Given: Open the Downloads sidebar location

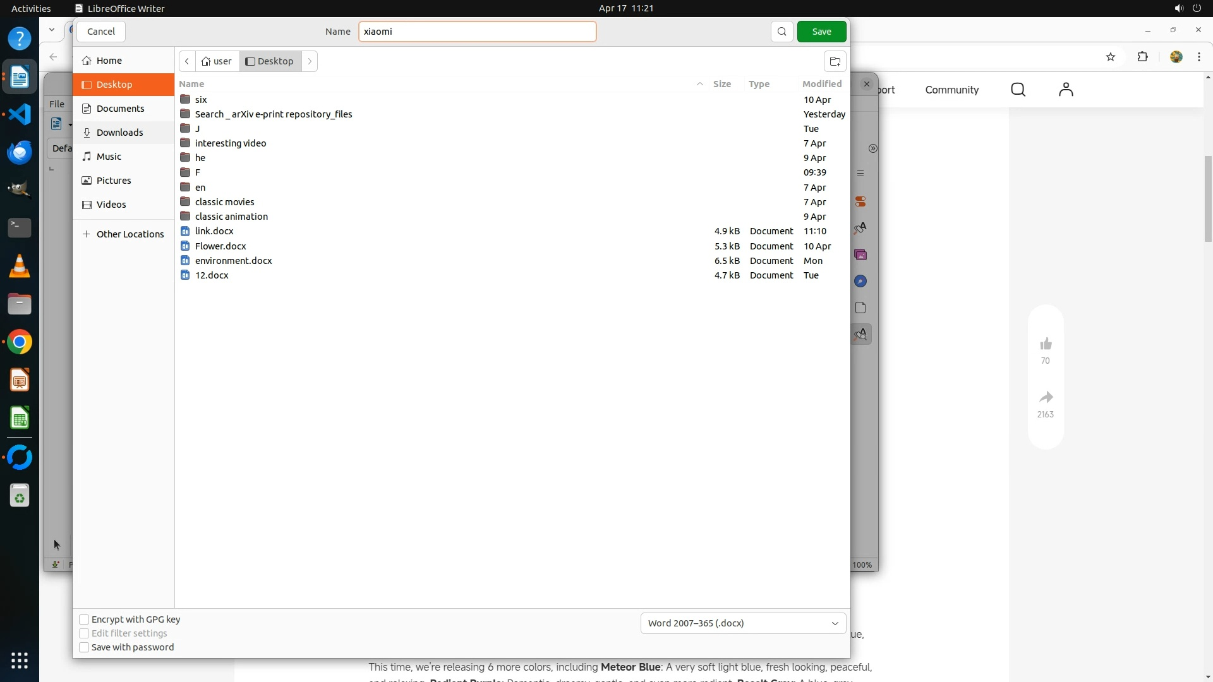Looking at the screenshot, I should coord(119,133).
